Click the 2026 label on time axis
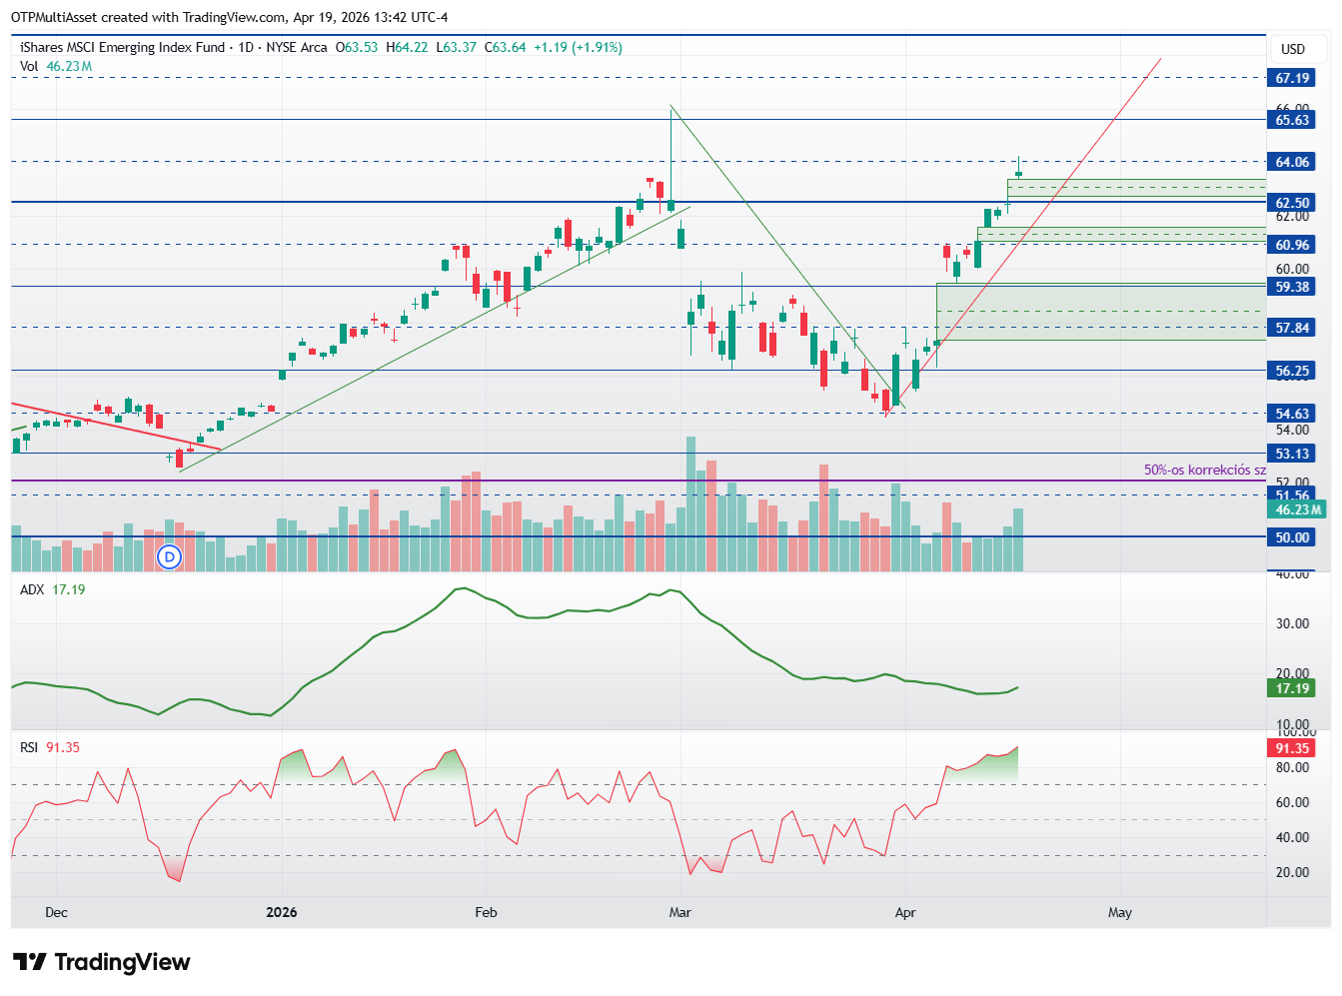This screenshot has height=996, width=1342. click(x=282, y=912)
